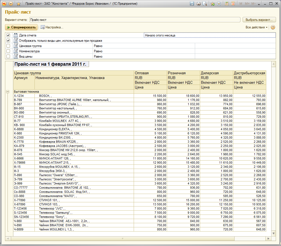281x246 pixels.
Task: Enable the Номенклатура filter checkbox
Action: click(x=8, y=51)
